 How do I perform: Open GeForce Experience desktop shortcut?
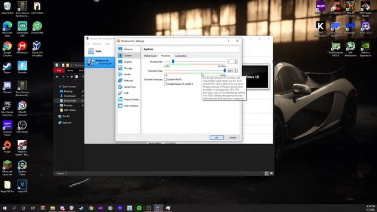365,49
